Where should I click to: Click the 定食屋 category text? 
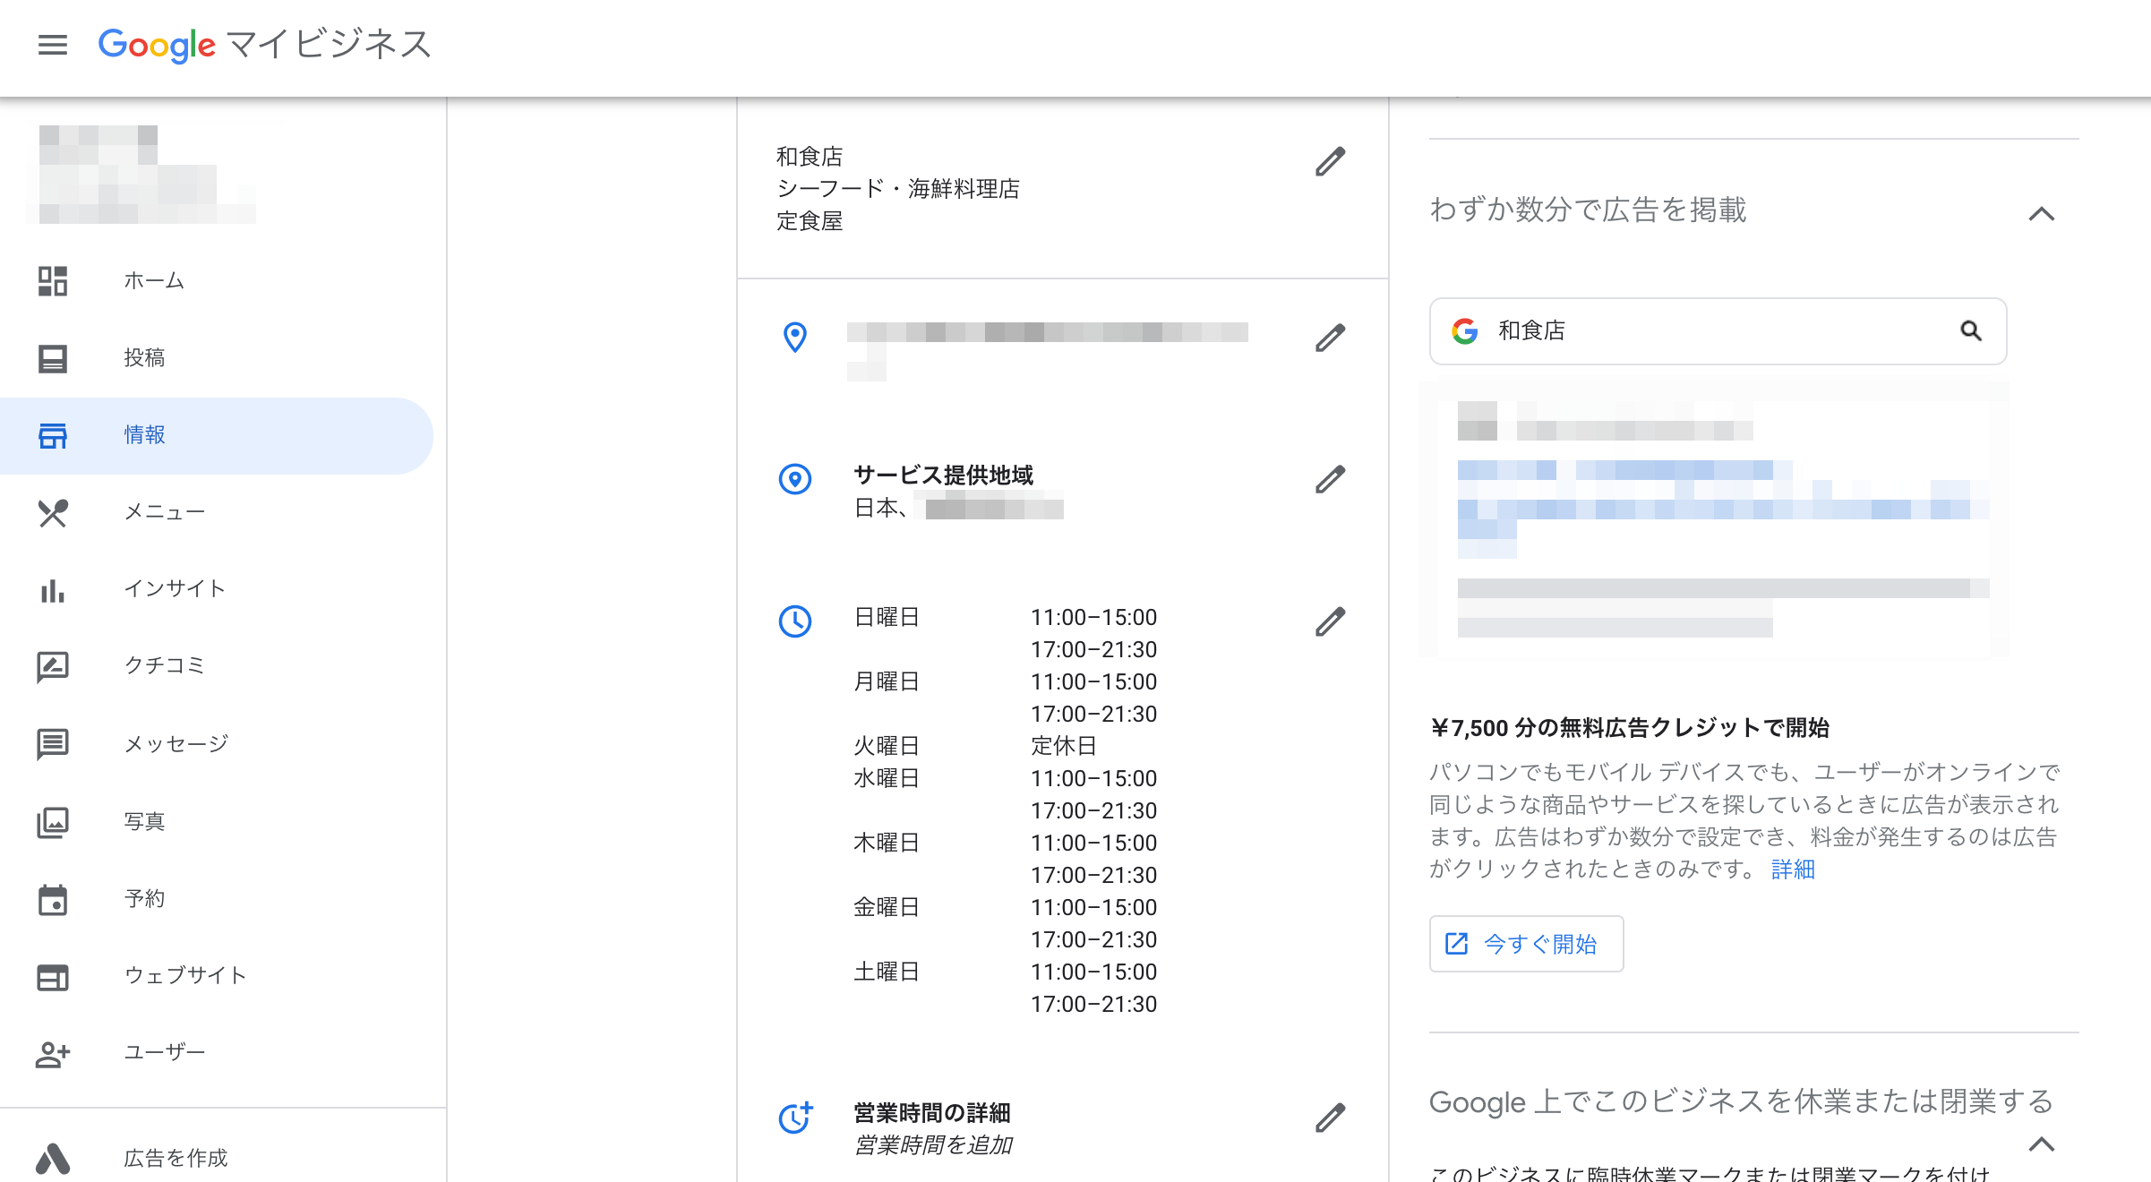810,221
